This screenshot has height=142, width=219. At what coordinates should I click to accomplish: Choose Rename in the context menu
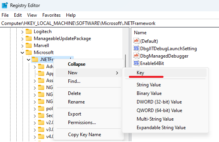(x=89, y=102)
